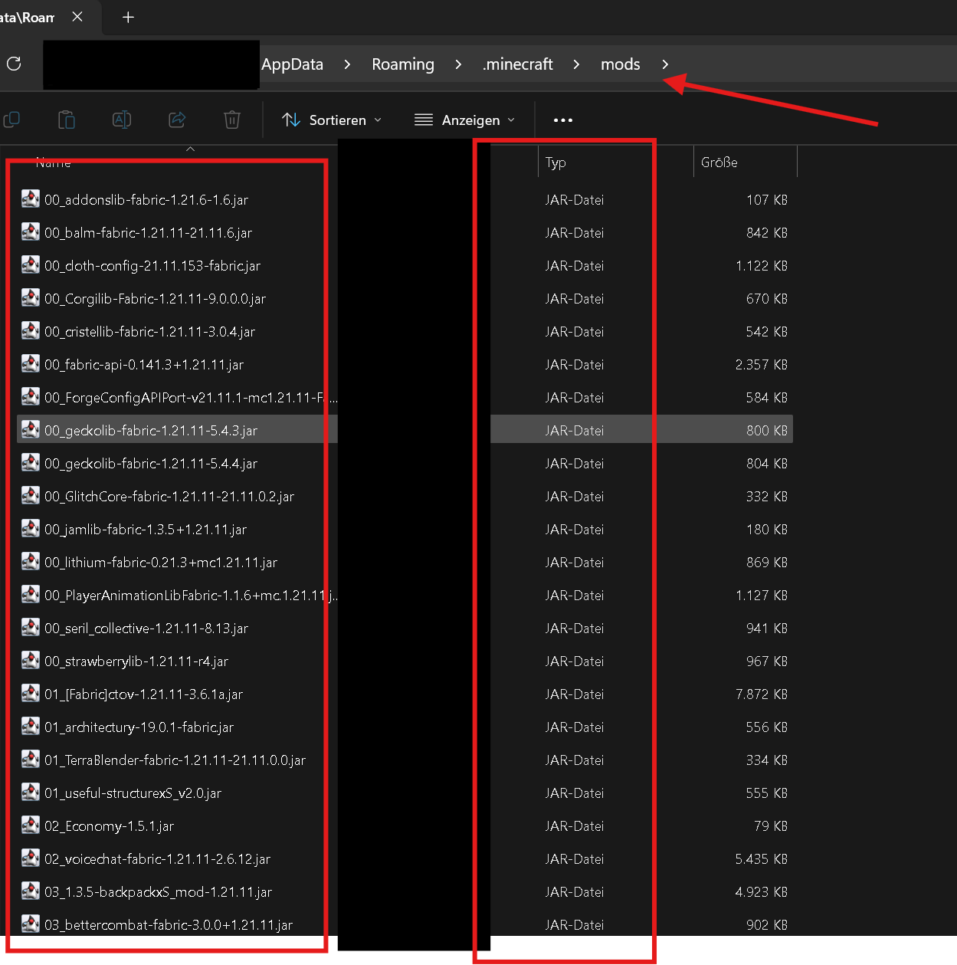Image resolution: width=957 pixels, height=965 pixels.
Task: Select 02_voicechat-fabric-1.21.11-2.6.12.jar file
Action: (157, 859)
